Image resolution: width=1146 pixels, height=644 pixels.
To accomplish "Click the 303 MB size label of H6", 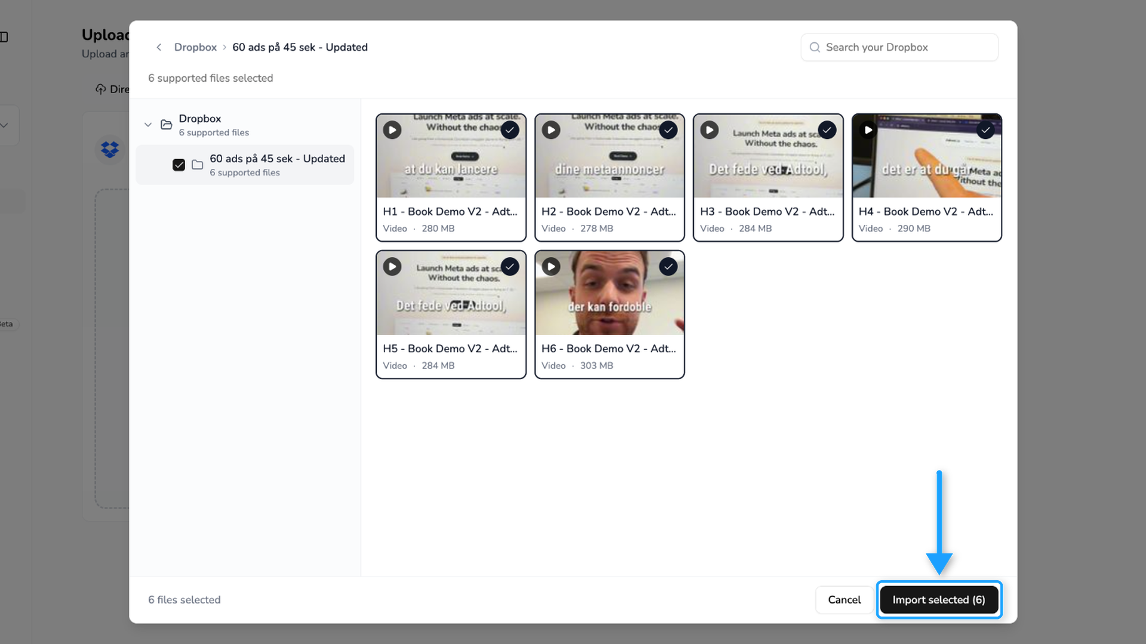I will 597,366.
